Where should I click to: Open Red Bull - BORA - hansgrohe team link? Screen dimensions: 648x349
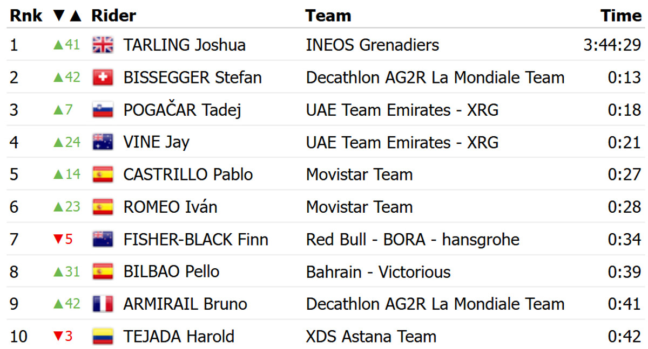tap(413, 239)
